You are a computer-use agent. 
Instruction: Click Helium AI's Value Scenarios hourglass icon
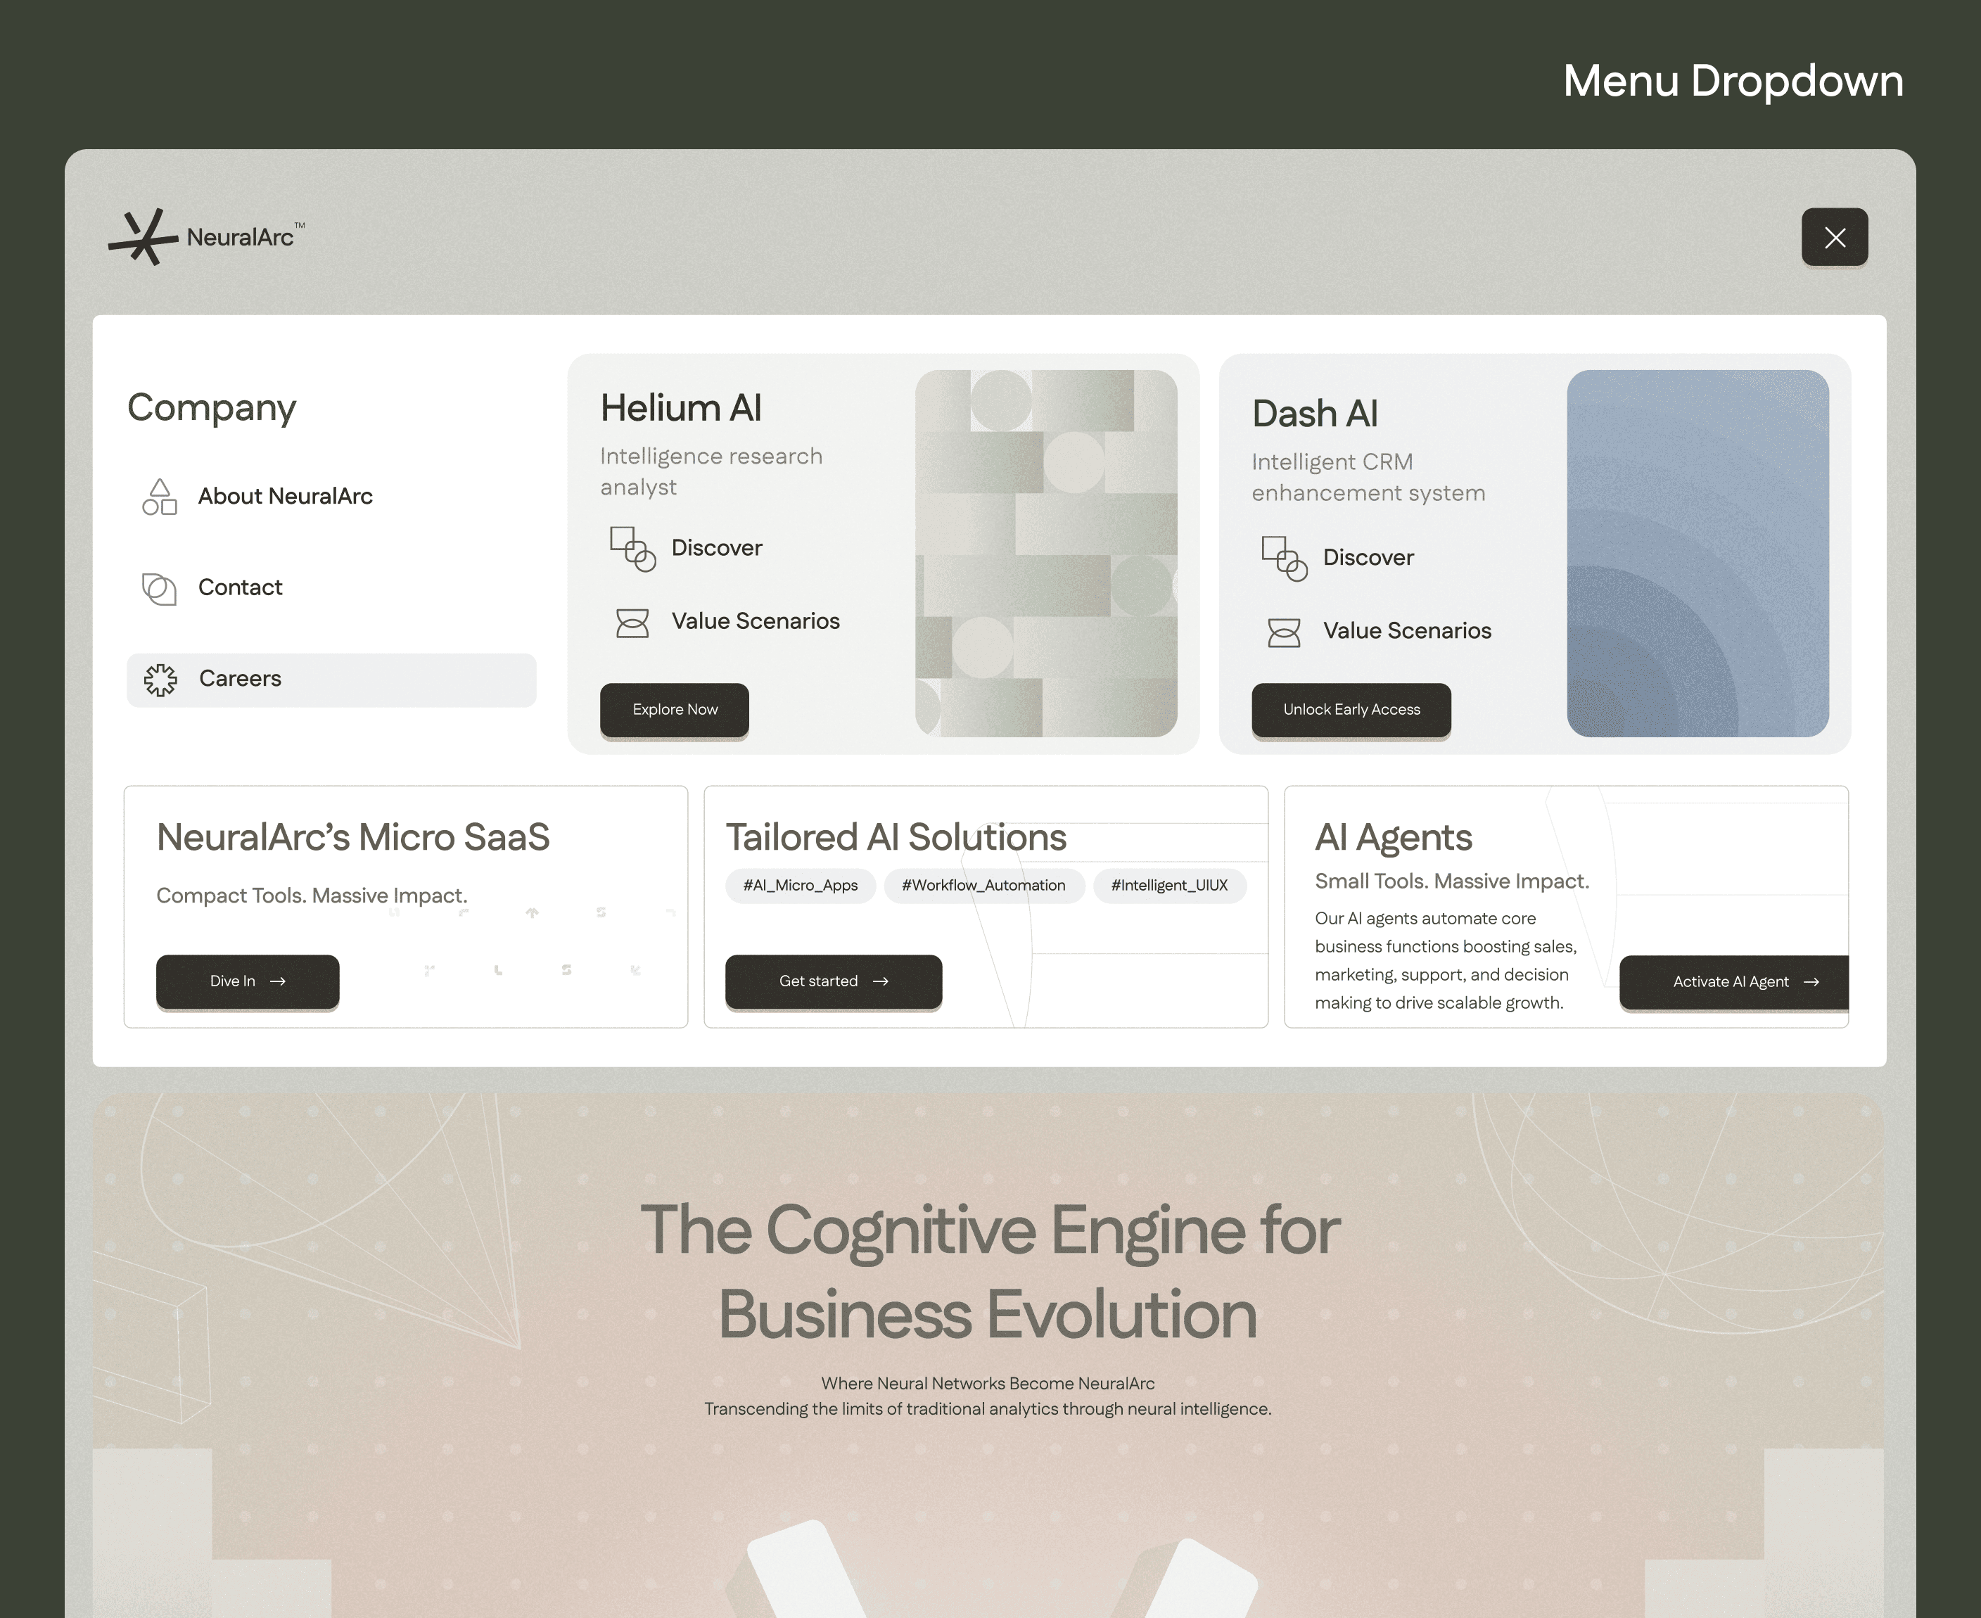tap(632, 623)
